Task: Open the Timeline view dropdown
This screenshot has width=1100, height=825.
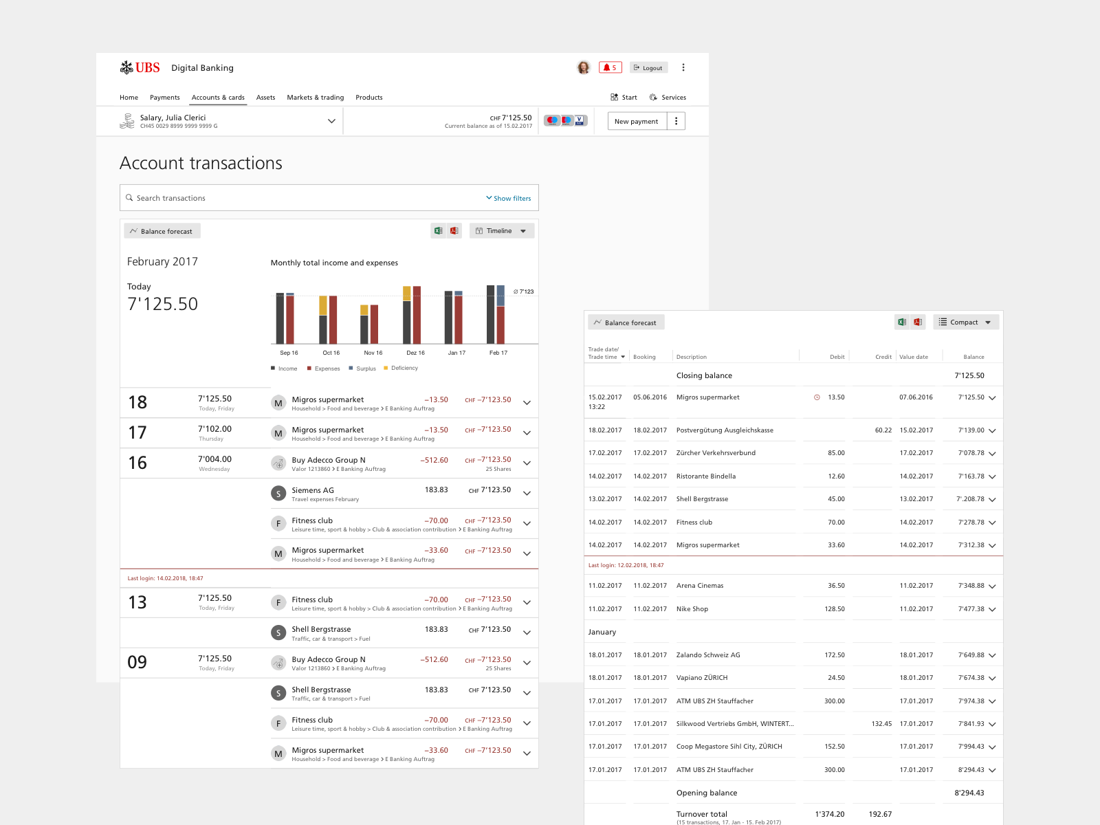Action: click(502, 231)
